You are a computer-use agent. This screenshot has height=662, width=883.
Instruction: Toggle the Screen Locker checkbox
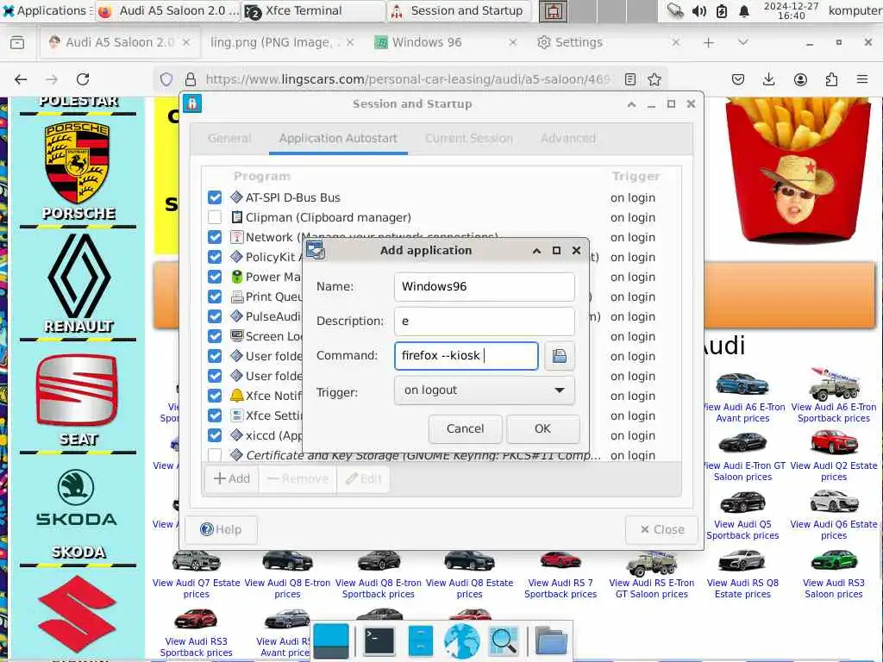(215, 336)
